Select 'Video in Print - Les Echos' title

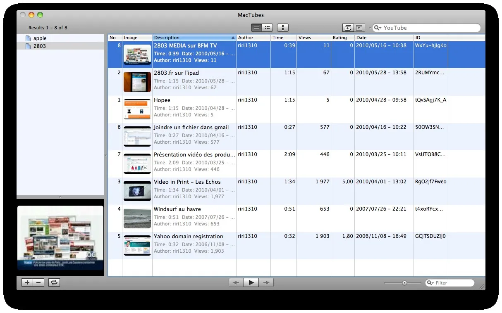click(187, 182)
